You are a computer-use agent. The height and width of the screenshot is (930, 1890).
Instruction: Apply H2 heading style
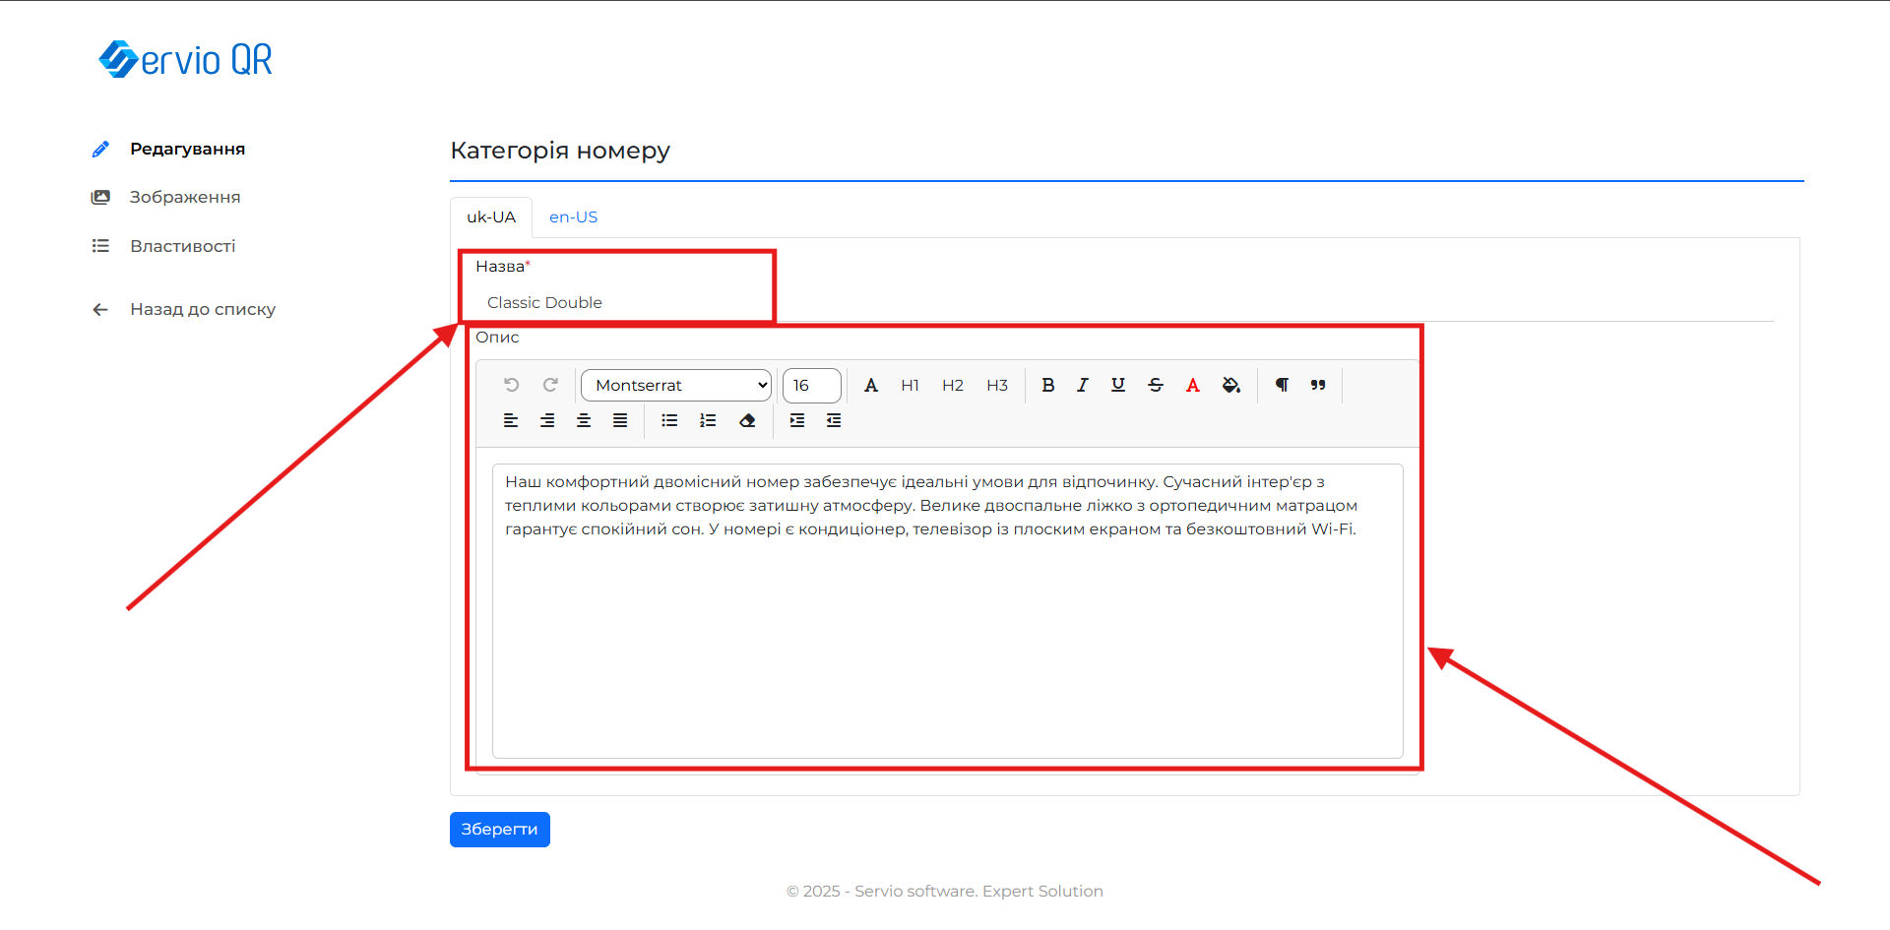(952, 385)
